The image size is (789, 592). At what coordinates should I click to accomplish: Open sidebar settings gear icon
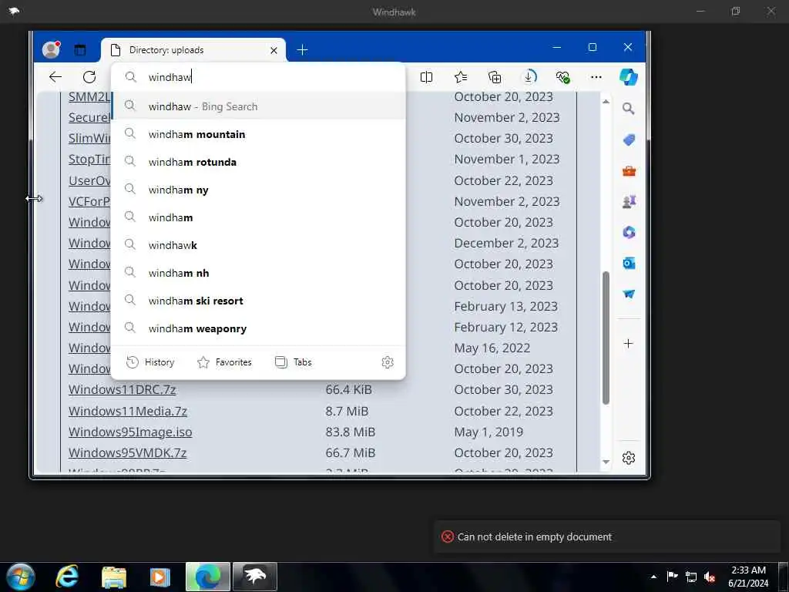tap(629, 458)
